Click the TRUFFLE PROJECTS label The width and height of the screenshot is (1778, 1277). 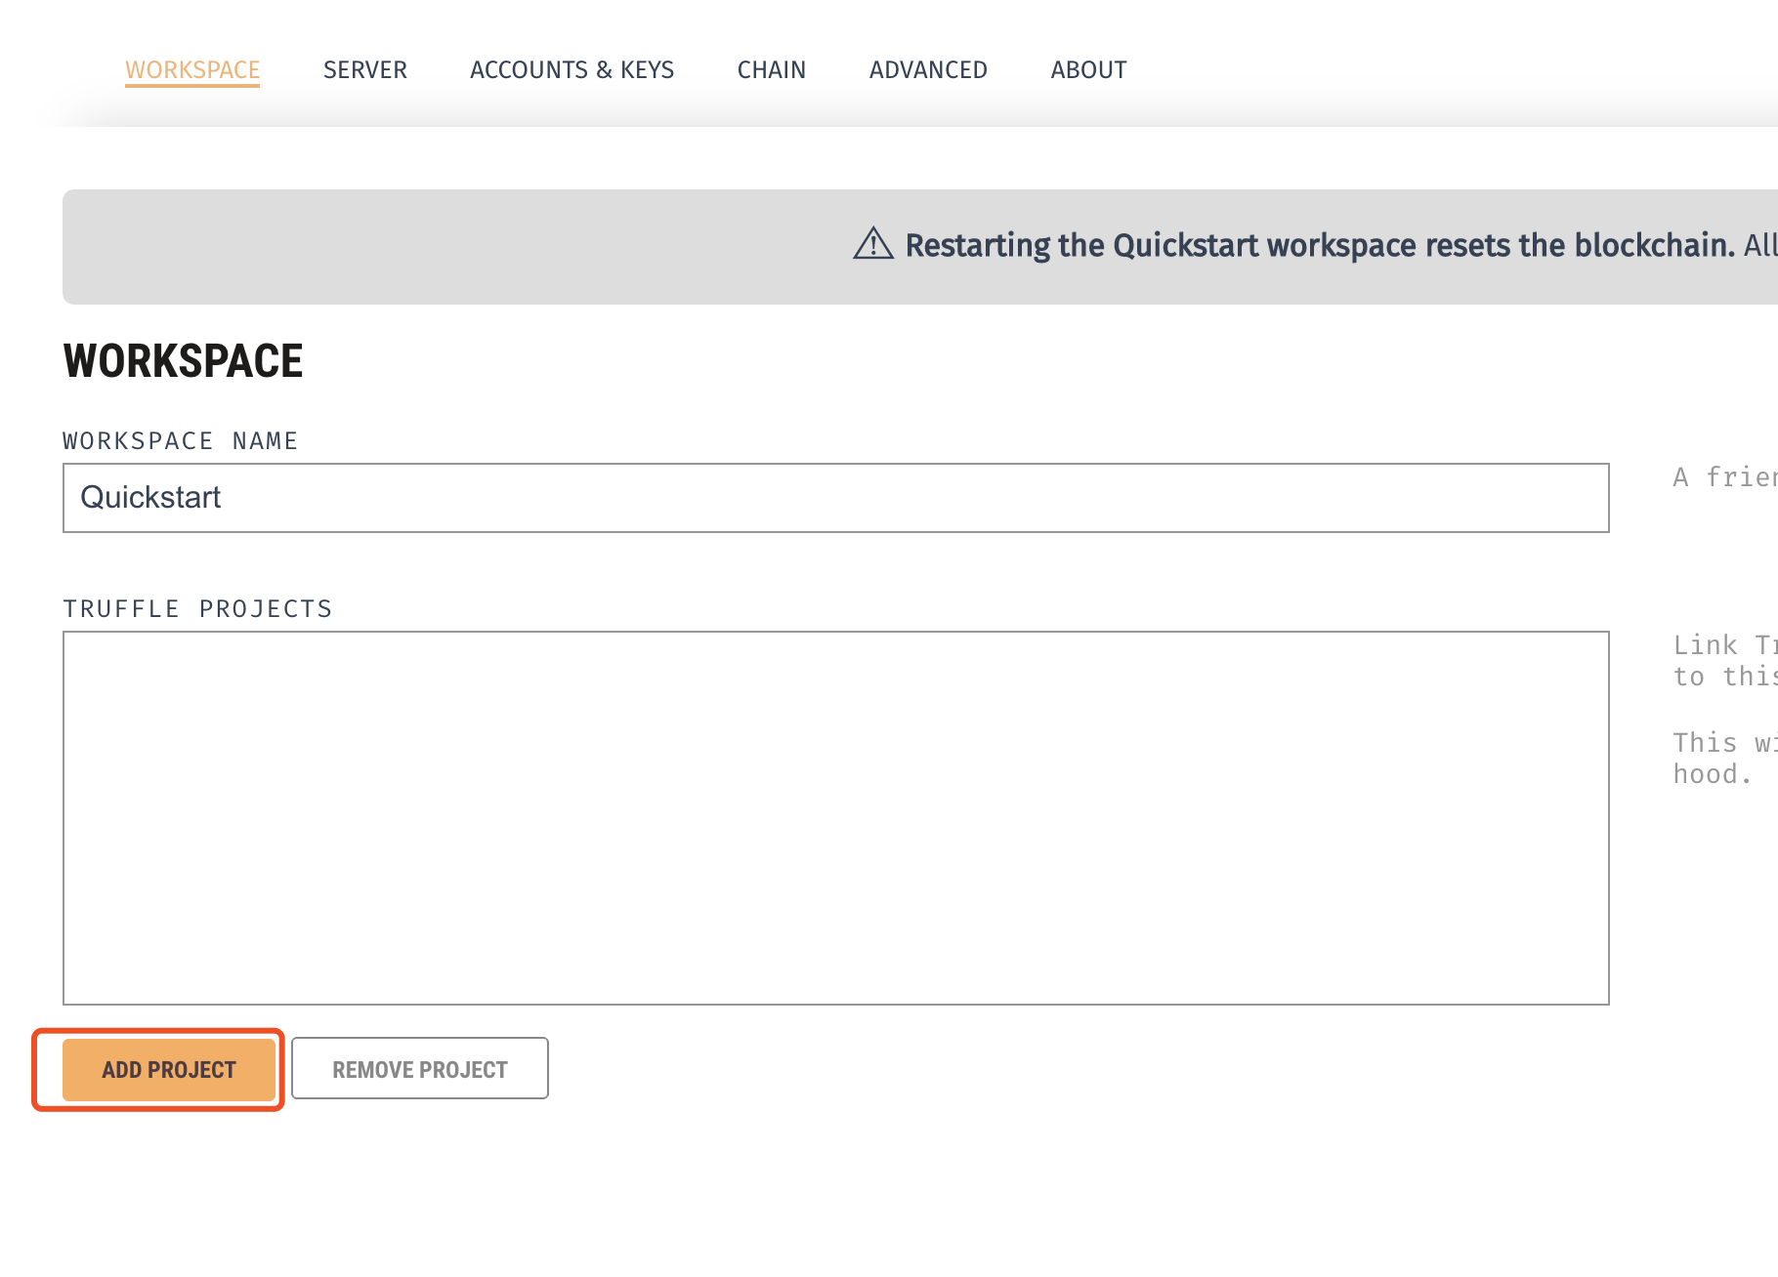pos(197,607)
